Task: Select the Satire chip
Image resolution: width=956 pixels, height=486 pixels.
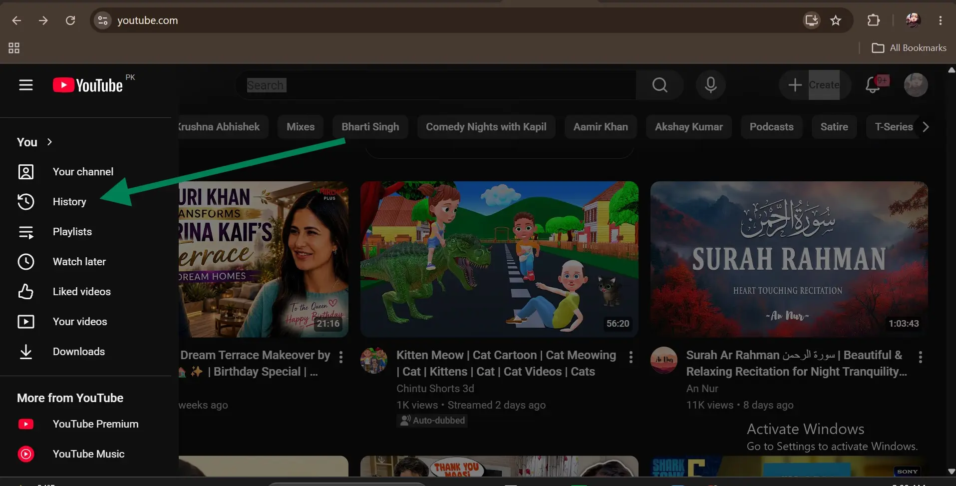Action: click(x=834, y=127)
